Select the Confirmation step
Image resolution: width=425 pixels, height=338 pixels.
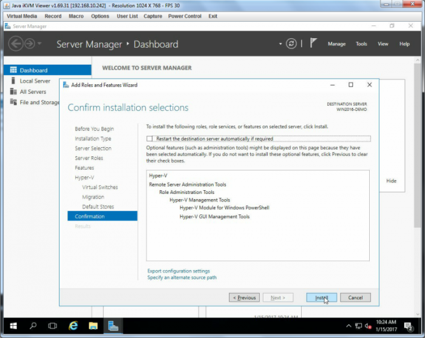pyautogui.click(x=102, y=216)
